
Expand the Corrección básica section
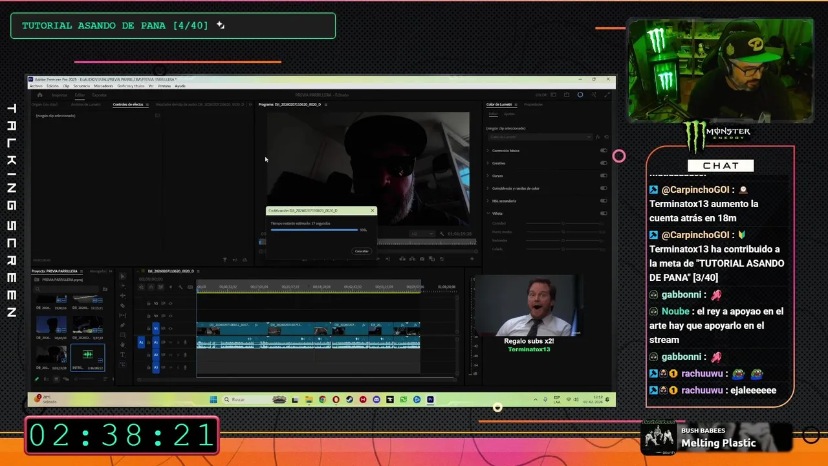click(x=488, y=150)
